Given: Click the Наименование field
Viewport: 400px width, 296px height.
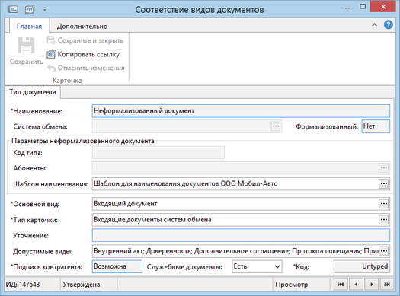Looking at the screenshot, I should 241,111.
